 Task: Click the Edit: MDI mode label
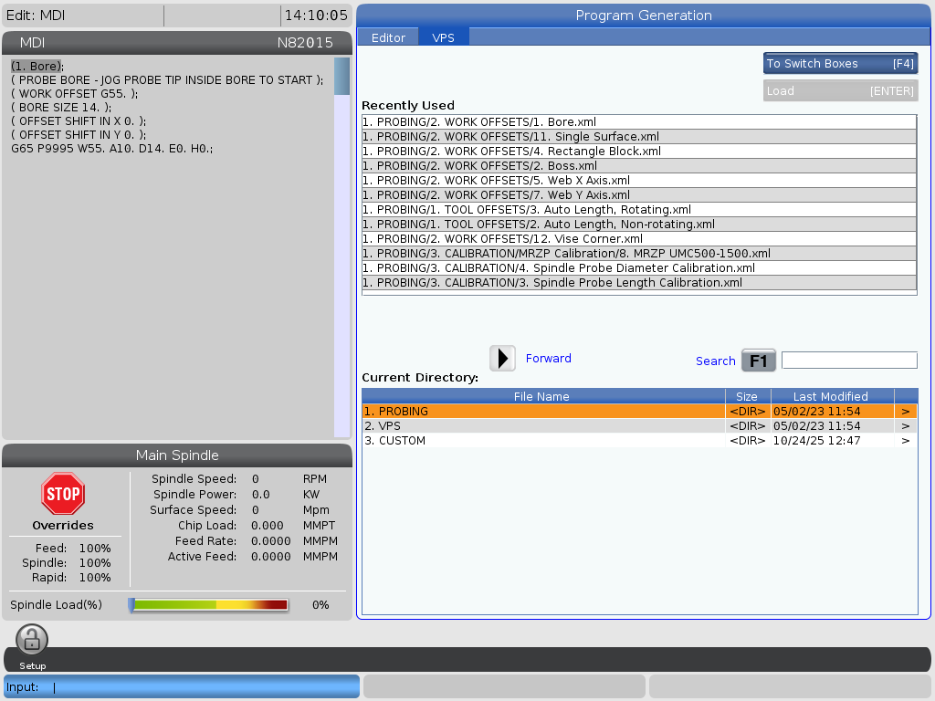pyautogui.click(x=36, y=16)
